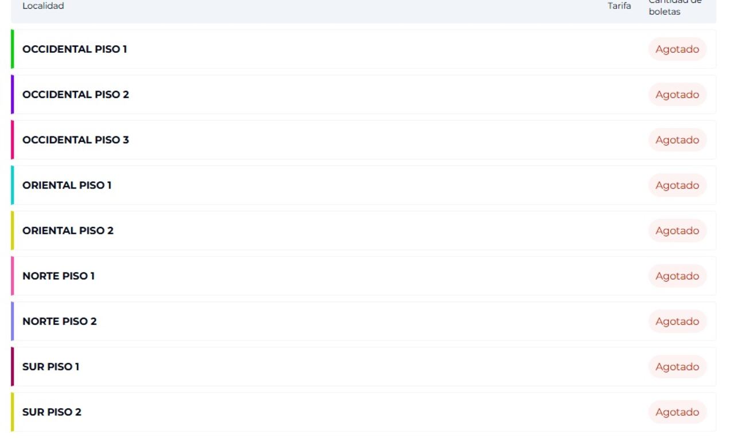Click the Agotado badge for OCCIDENTAL PISO 1
Viewport: 734px width, 439px height.
click(x=677, y=49)
